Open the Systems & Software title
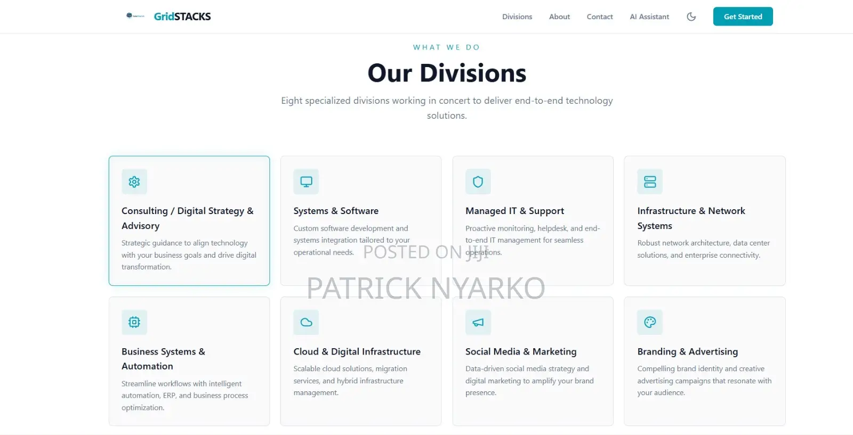The width and height of the screenshot is (853, 435). 336,211
